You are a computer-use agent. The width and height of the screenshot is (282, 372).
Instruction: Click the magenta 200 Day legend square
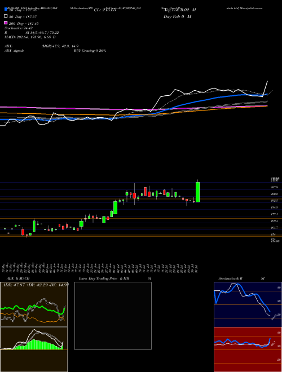(6, 23)
